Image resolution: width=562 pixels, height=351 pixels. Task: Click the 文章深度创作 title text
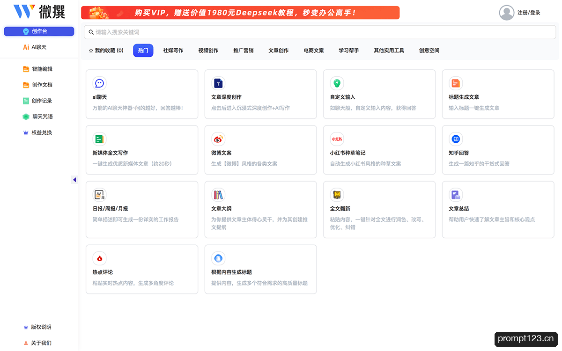tap(226, 97)
